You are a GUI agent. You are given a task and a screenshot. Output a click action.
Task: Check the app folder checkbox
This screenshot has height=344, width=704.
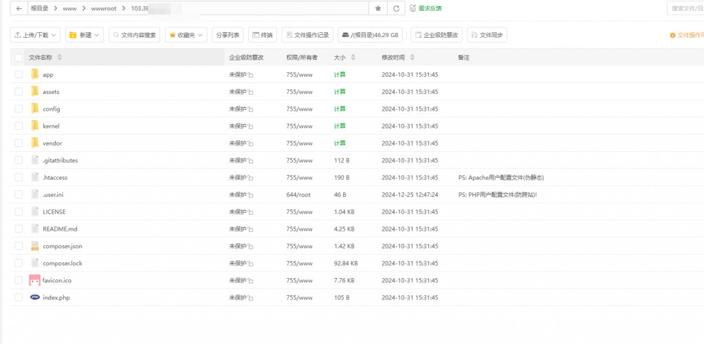19,74
